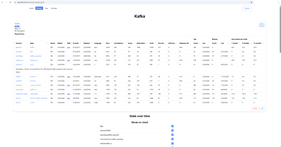Open the kafbat account link
This screenshot has height=147, width=281.
(18, 77)
